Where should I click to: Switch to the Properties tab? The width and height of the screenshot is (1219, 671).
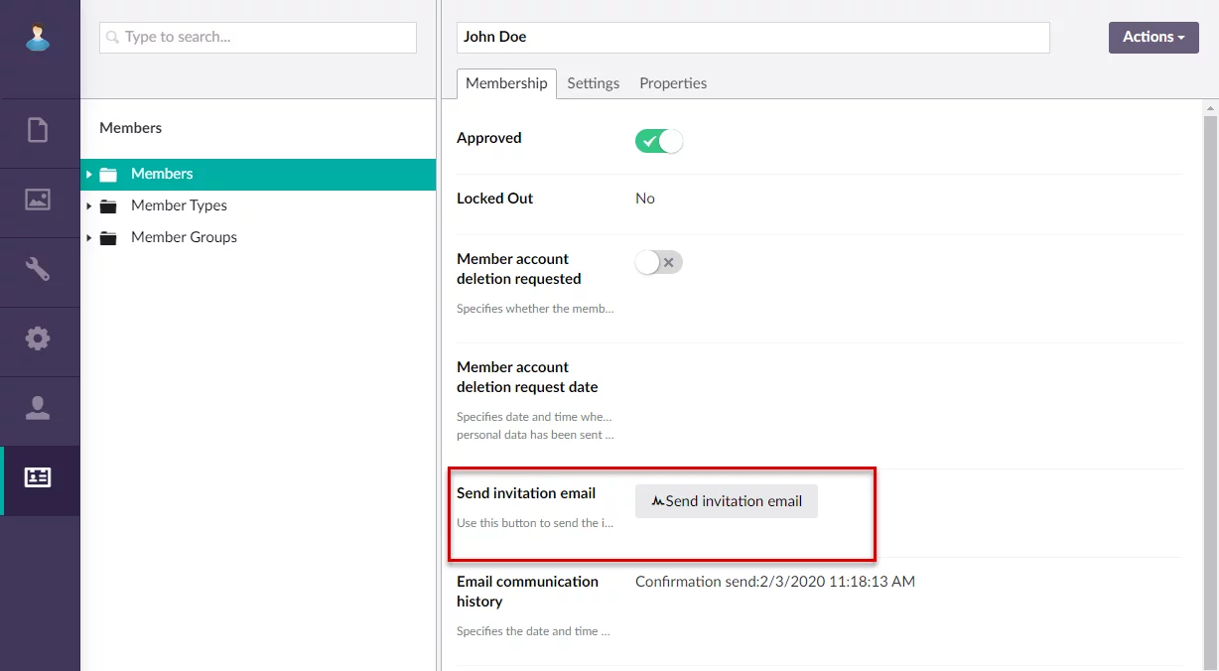point(673,83)
